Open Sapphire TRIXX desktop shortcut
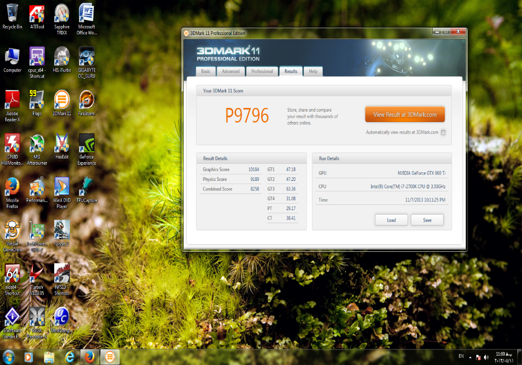The height and width of the screenshot is (365, 522). (62, 19)
